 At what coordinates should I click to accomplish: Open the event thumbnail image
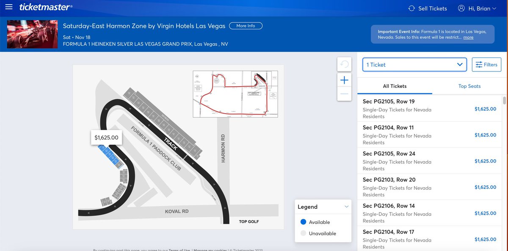point(32,34)
